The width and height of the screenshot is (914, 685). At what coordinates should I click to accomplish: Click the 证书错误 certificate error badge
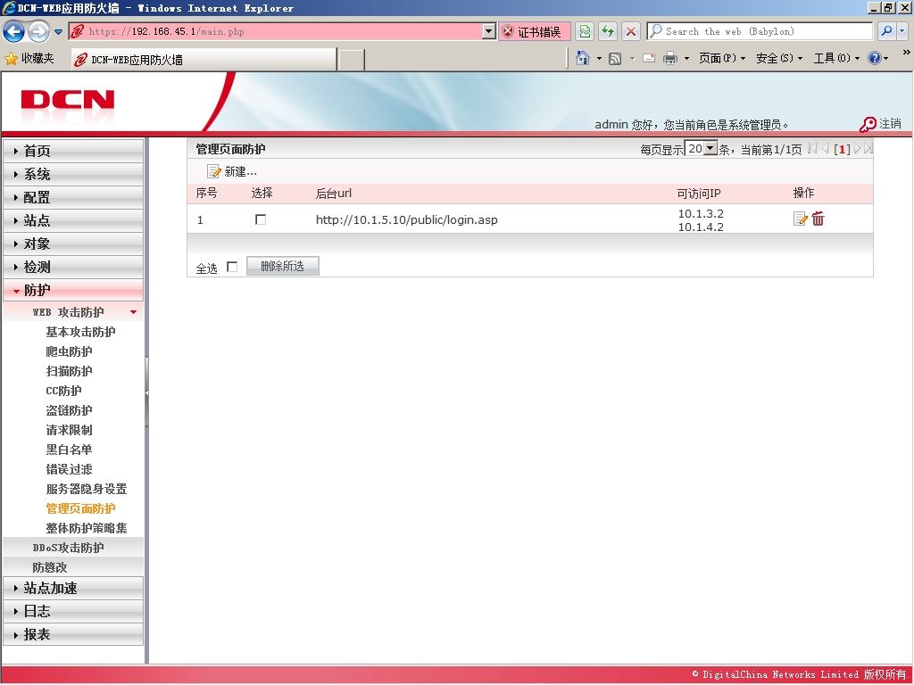click(535, 31)
